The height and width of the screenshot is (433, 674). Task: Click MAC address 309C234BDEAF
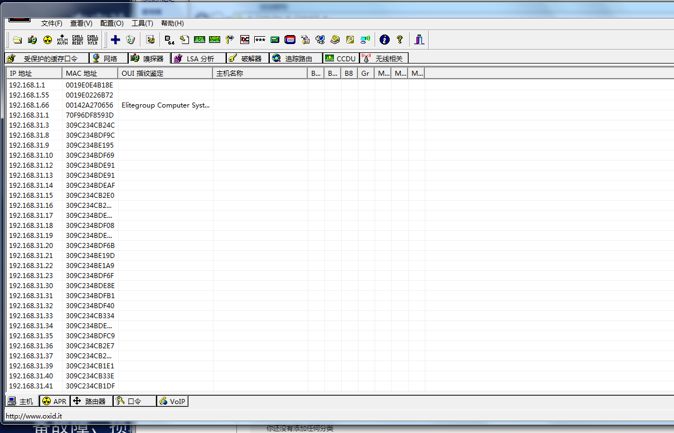click(x=90, y=186)
